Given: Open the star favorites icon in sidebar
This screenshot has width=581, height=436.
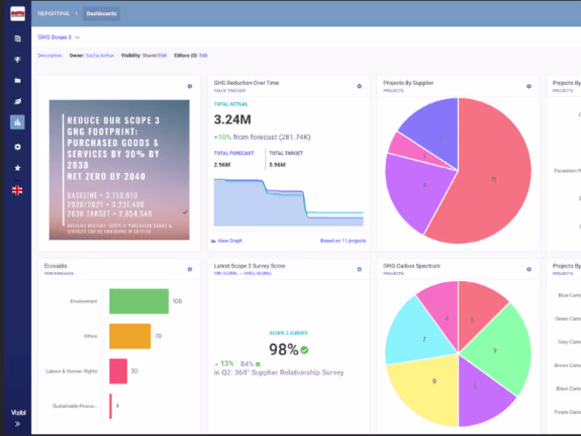Looking at the screenshot, I should pos(17,168).
